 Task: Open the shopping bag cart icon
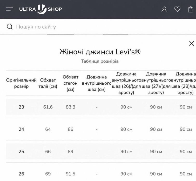191,9
